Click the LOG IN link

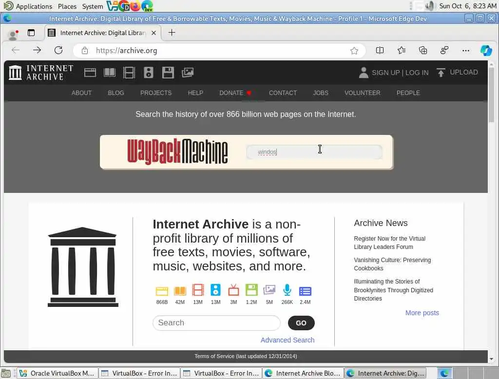click(417, 73)
